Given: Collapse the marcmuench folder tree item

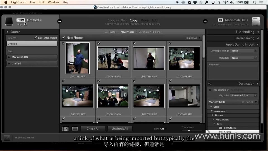Looking at the screenshot, I should (212, 111).
